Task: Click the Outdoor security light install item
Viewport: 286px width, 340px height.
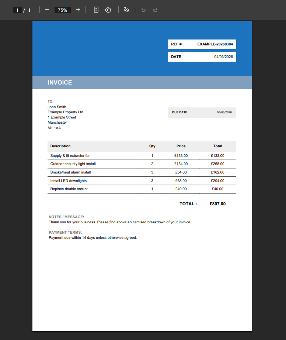Action: click(73, 164)
